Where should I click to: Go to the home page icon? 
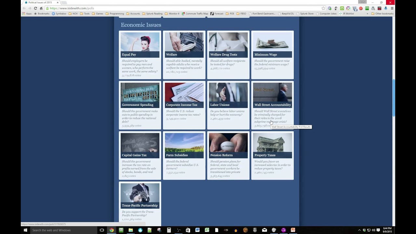[41, 8]
